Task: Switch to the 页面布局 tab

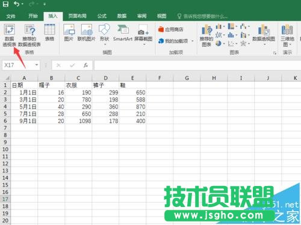Action: click(77, 16)
